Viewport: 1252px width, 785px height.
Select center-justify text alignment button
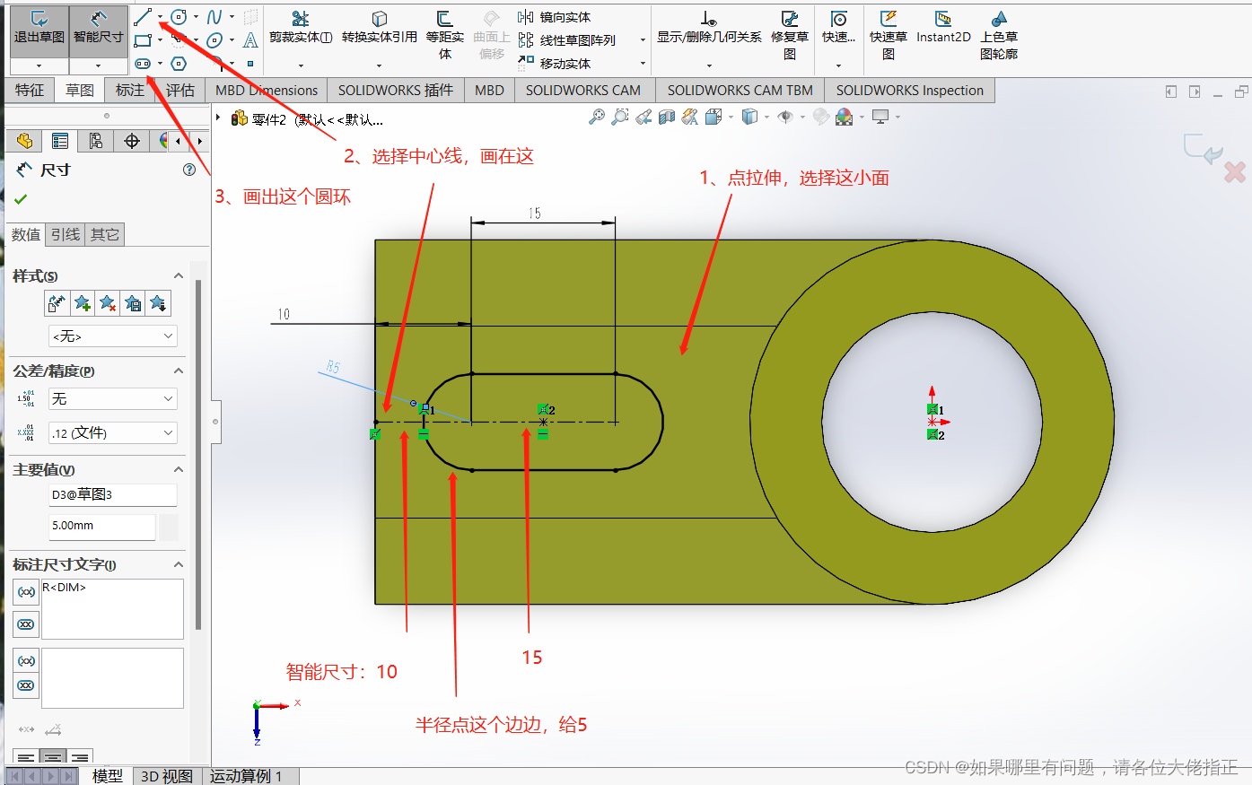(53, 758)
